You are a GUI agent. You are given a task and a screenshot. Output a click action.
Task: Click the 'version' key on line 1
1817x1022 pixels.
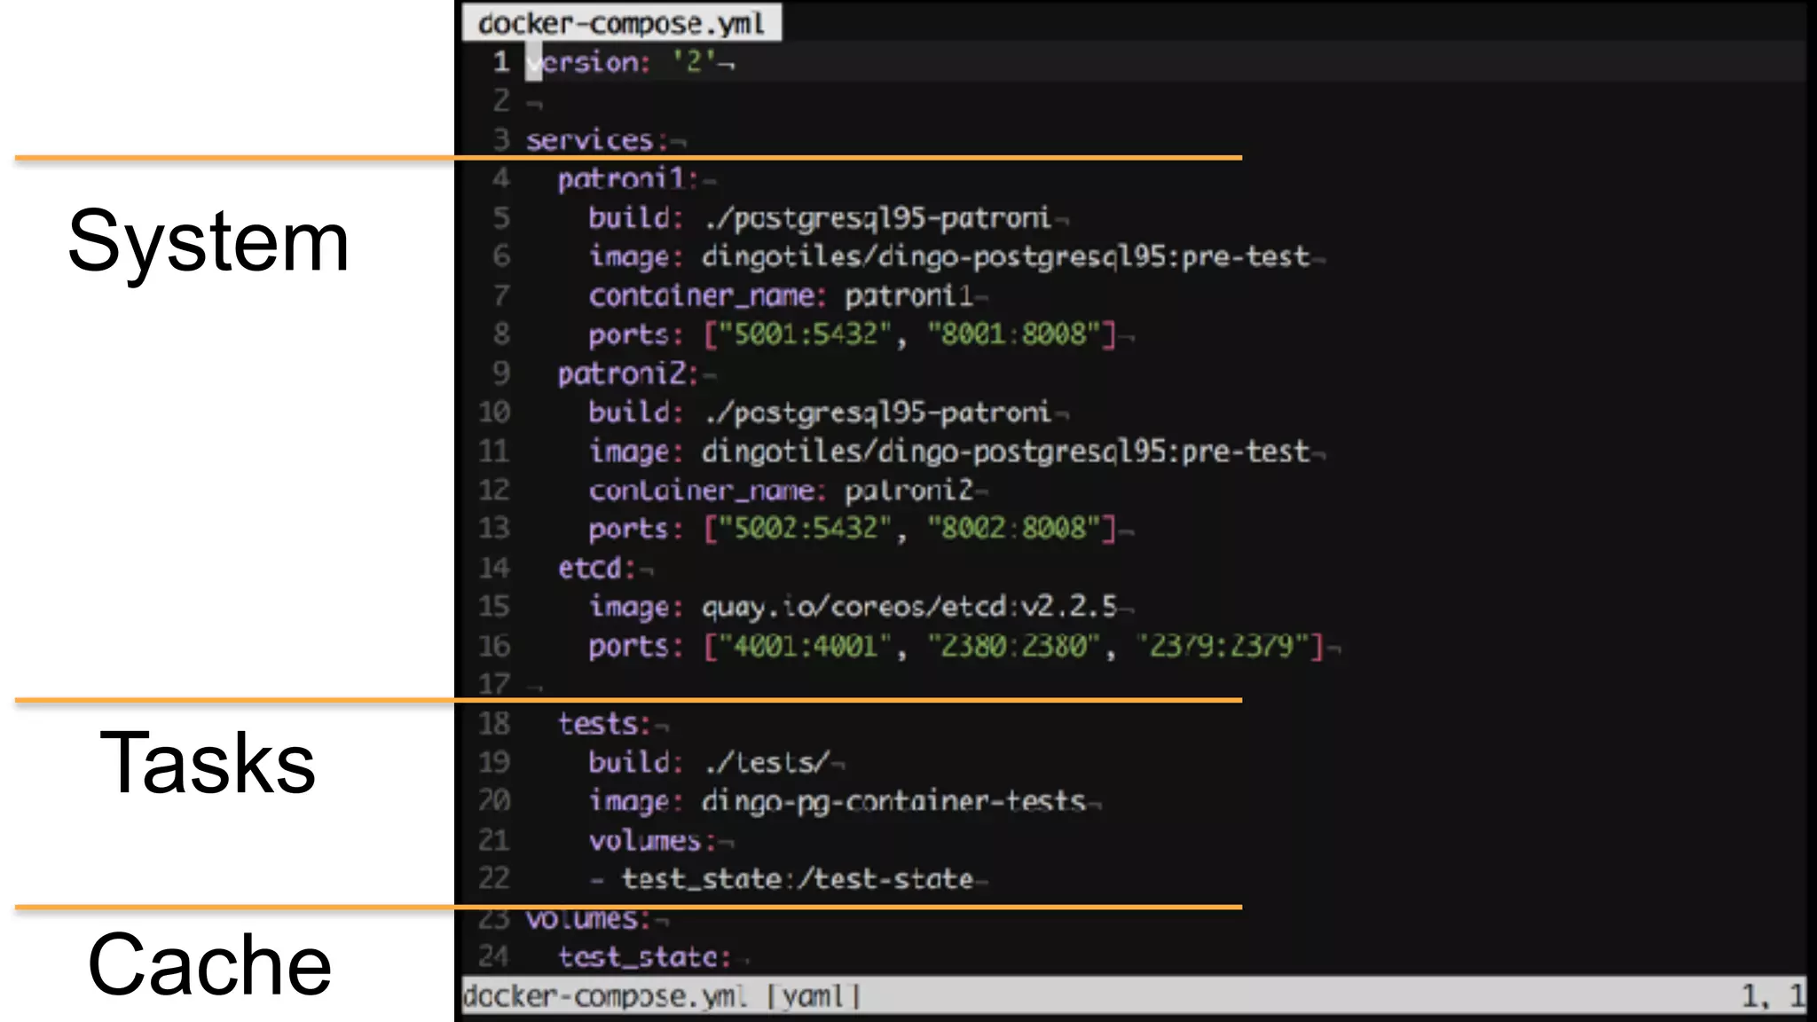[582, 62]
